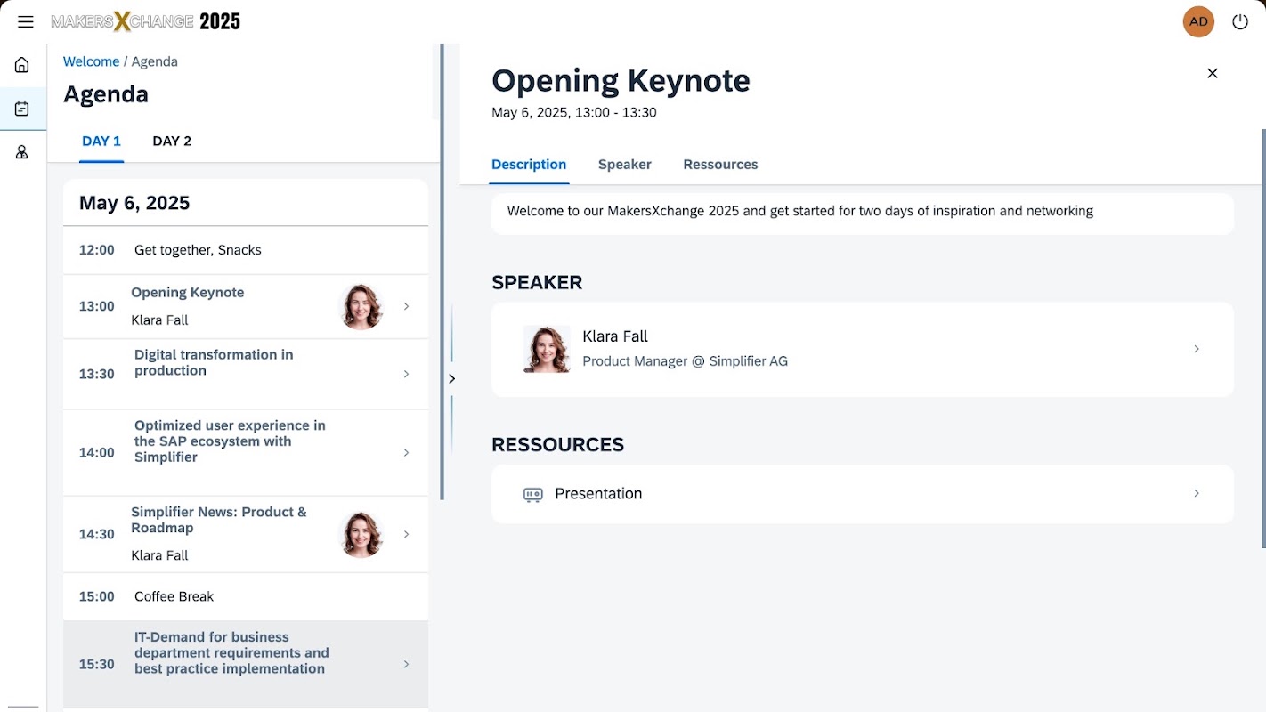Expand the panel splitter arrow

451,378
